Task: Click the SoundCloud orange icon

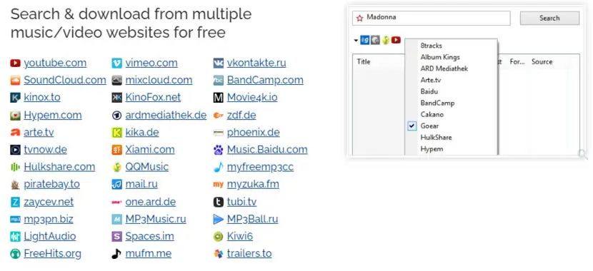Action: [15, 81]
